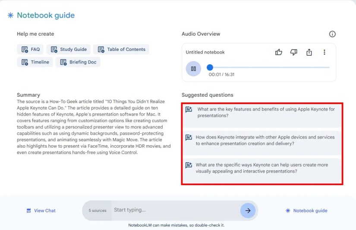Create a Table of Contents
356x230 pixels.
pos(121,49)
